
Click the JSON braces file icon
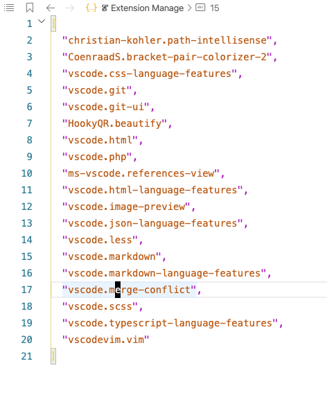[91, 8]
